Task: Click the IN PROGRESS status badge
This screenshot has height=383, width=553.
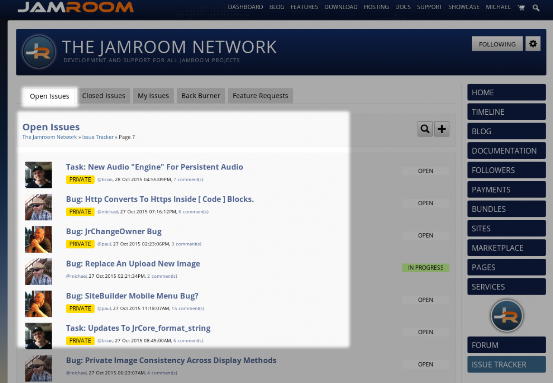Action: click(x=426, y=268)
